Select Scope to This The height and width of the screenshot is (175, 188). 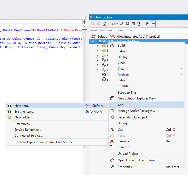[127, 93]
